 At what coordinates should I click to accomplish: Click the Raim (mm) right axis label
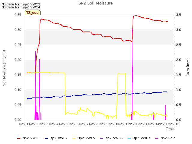pyautogui.click(x=188, y=67)
